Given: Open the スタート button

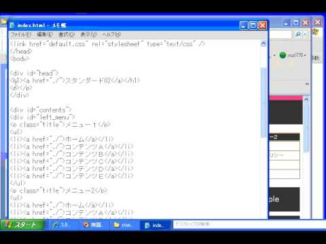Looking at the screenshot, I should point(22,225).
